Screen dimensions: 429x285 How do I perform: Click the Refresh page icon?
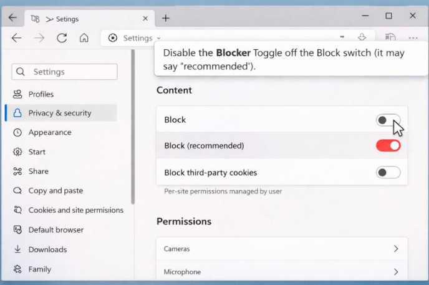[x=62, y=38]
